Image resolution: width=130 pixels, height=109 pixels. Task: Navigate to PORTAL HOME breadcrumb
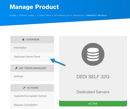[x=27, y=16]
